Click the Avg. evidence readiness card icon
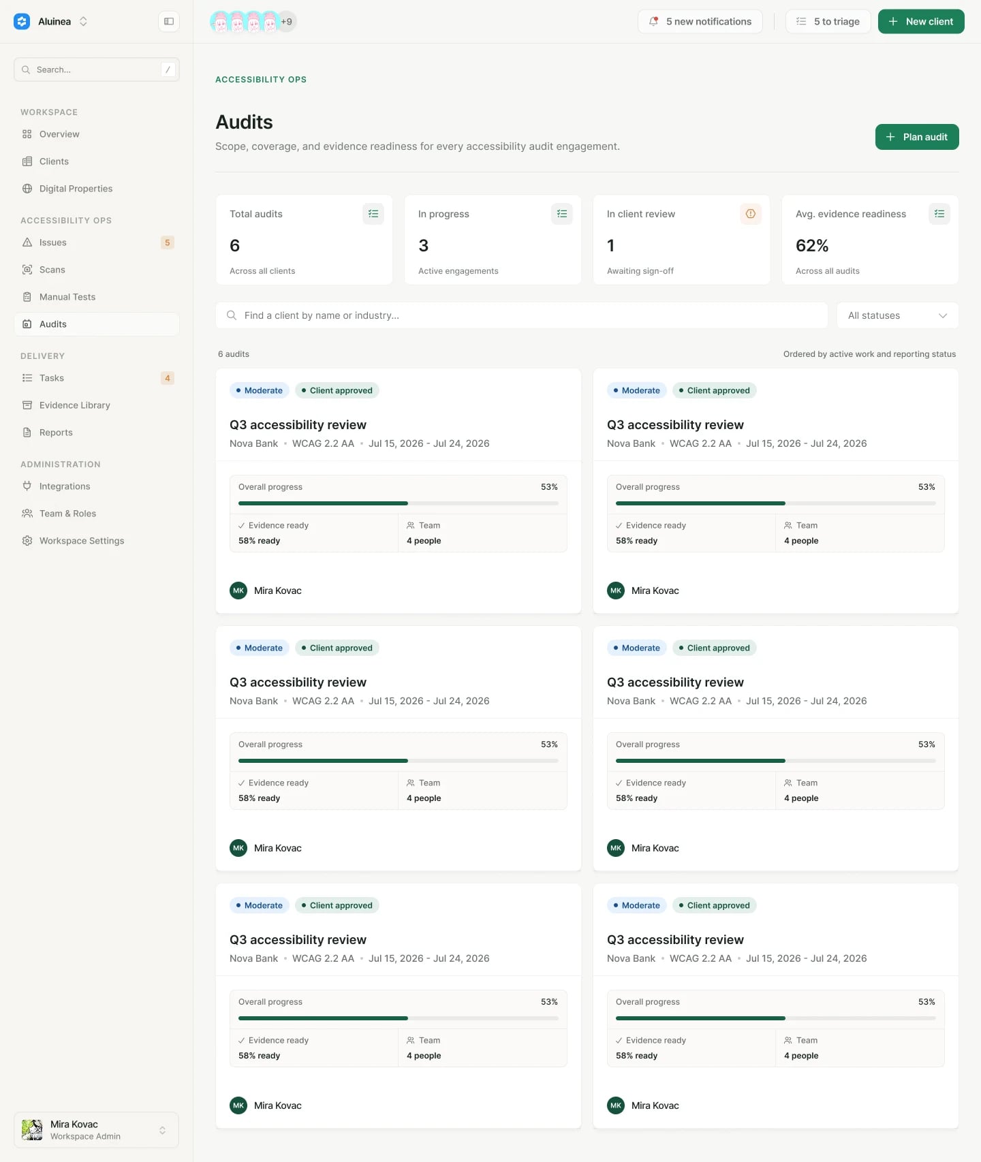The height and width of the screenshot is (1162, 981). [x=939, y=214]
